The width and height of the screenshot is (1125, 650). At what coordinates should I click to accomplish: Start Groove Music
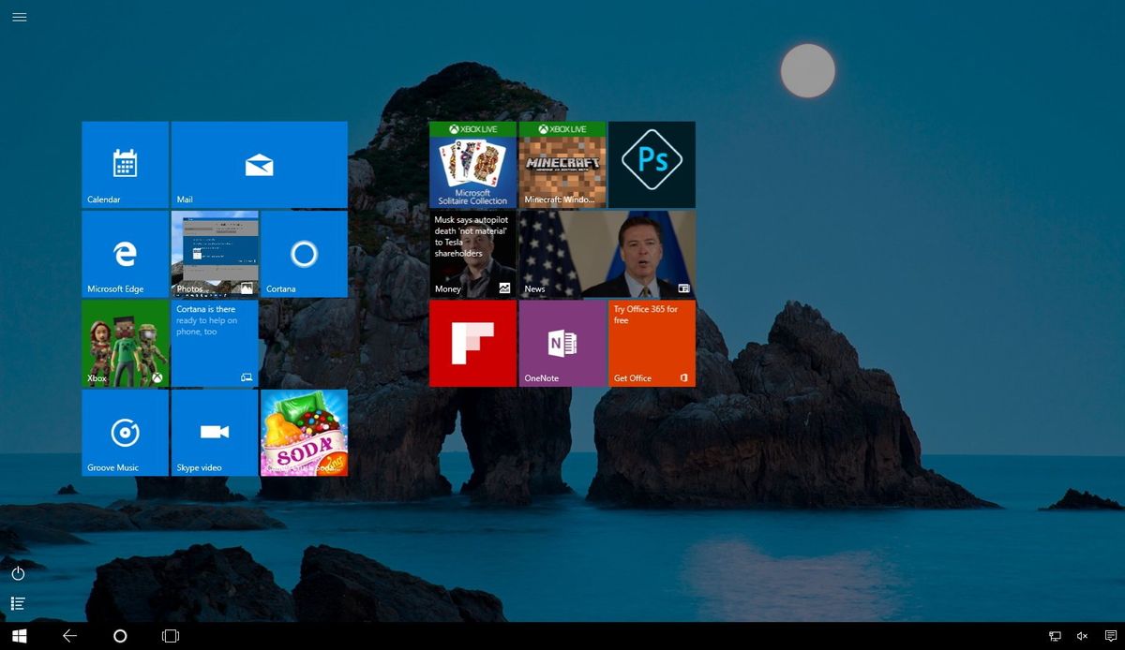[x=125, y=433]
